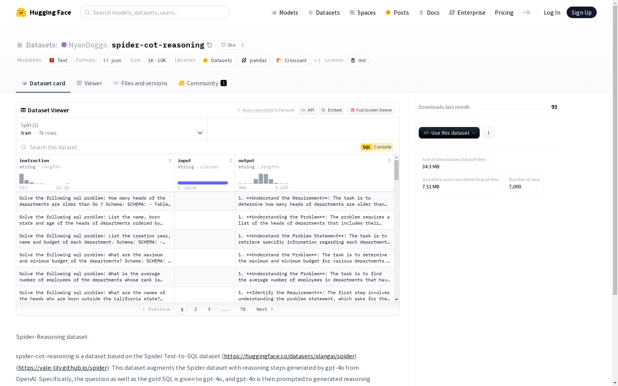Click the Next page button
This screenshot has height=386, width=618.
[265, 309]
